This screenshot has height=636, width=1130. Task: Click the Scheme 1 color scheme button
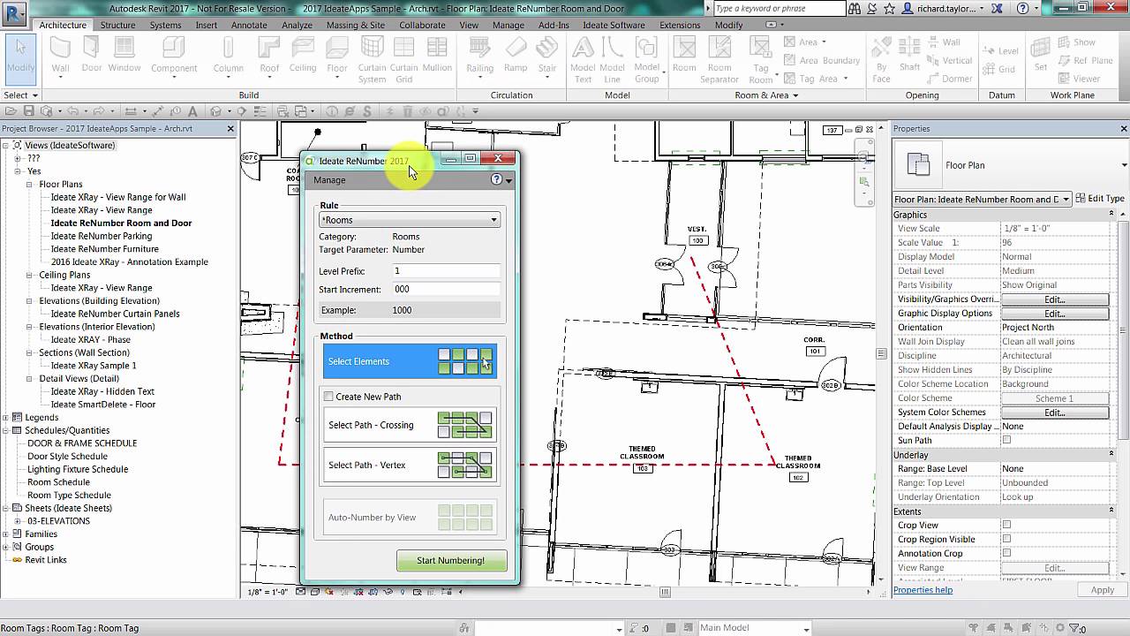[x=1055, y=398]
